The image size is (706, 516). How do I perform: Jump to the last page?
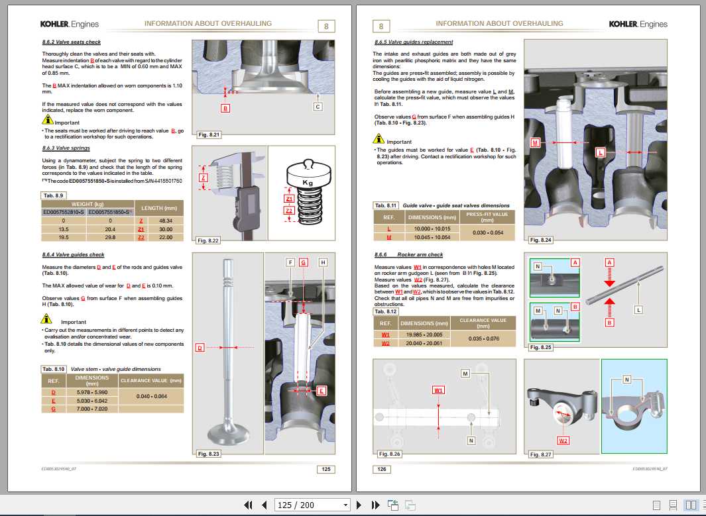376,505
